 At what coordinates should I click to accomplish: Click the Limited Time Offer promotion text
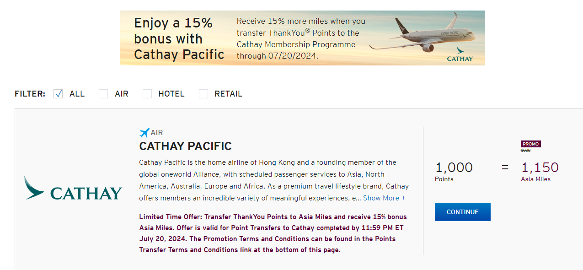point(273,233)
